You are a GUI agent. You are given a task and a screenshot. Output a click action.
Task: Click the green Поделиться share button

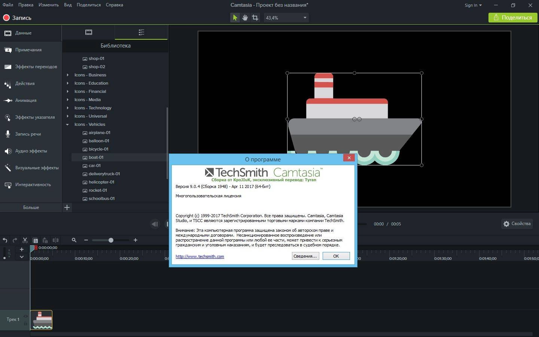(x=512, y=18)
